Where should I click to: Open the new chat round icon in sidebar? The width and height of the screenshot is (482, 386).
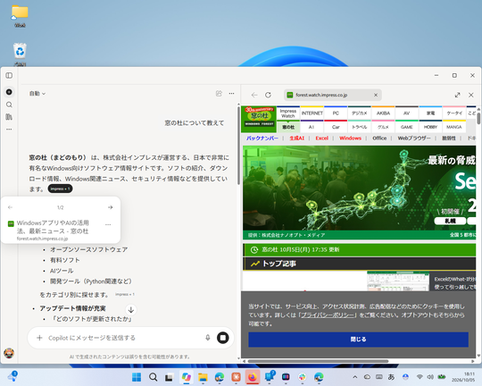click(x=9, y=92)
